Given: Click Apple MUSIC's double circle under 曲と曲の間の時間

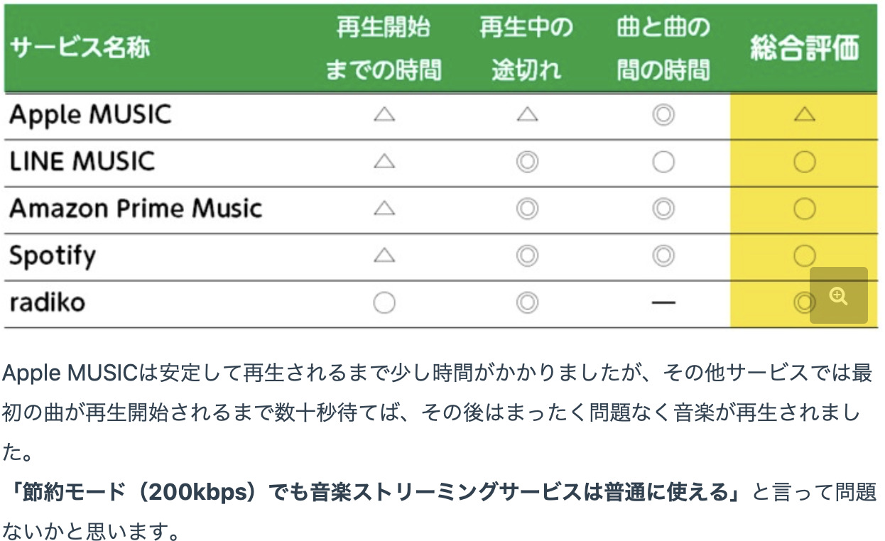Looking at the screenshot, I should [x=663, y=115].
